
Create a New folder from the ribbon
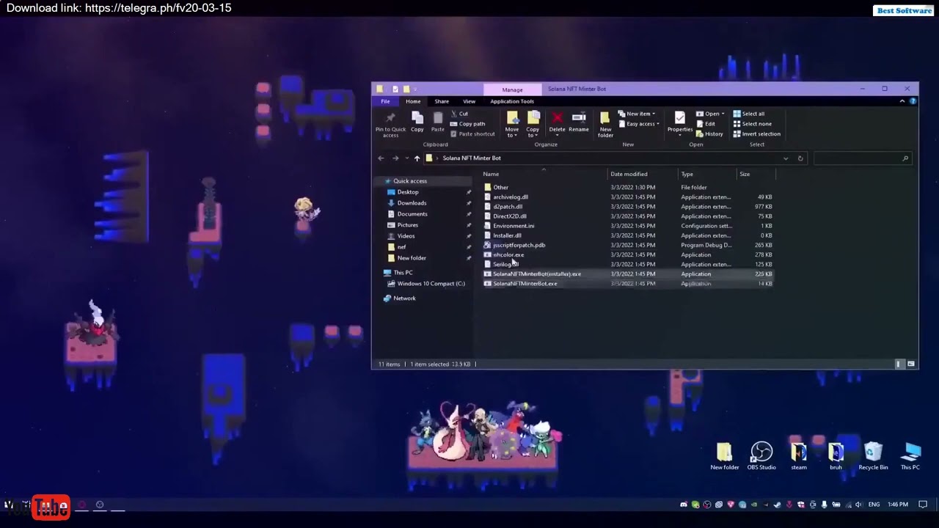605,124
